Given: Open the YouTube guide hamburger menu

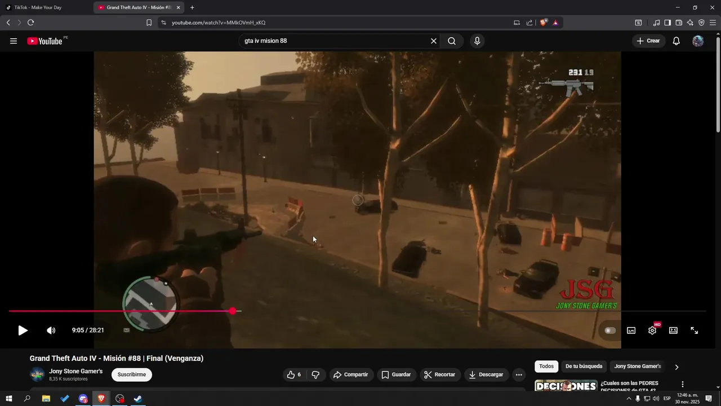Looking at the screenshot, I should point(14,41).
